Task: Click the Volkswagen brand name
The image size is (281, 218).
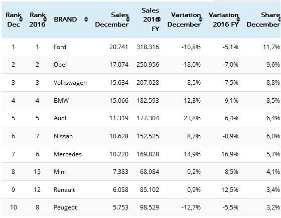Action: (70, 83)
